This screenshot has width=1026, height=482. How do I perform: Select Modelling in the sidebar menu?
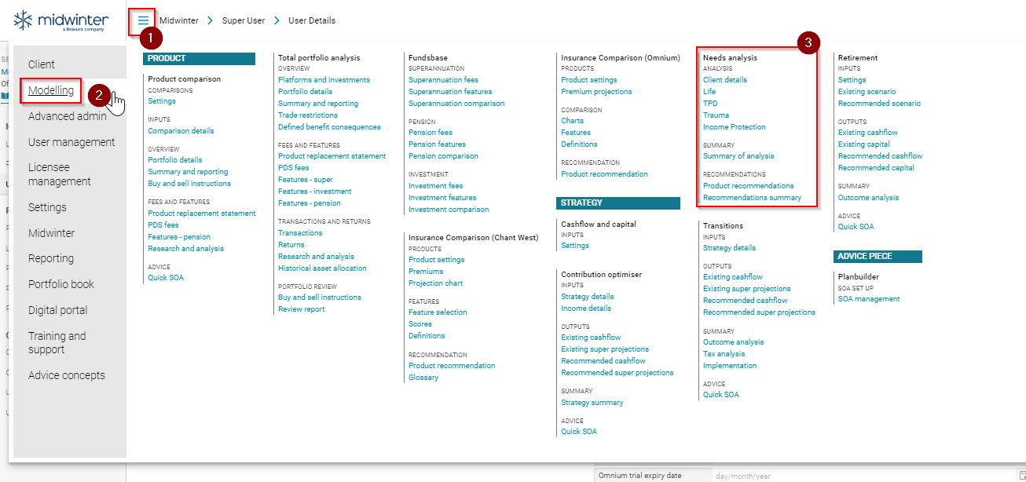51,90
